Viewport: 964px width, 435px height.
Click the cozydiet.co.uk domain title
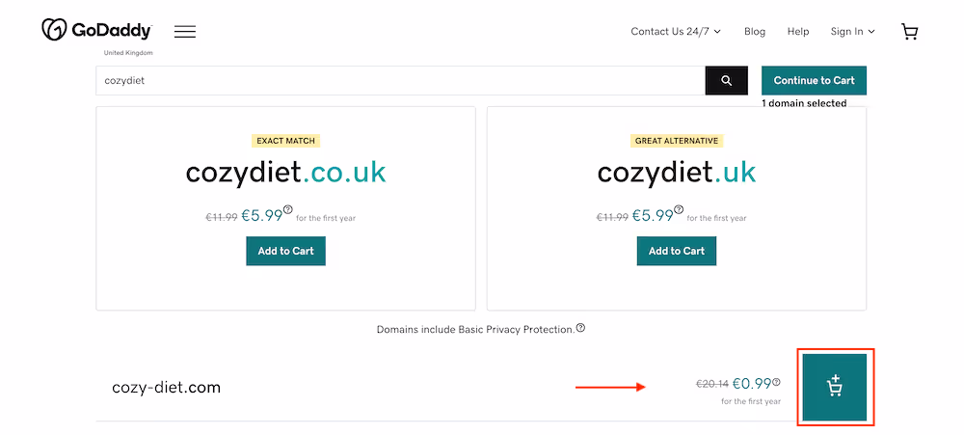[x=285, y=173]
